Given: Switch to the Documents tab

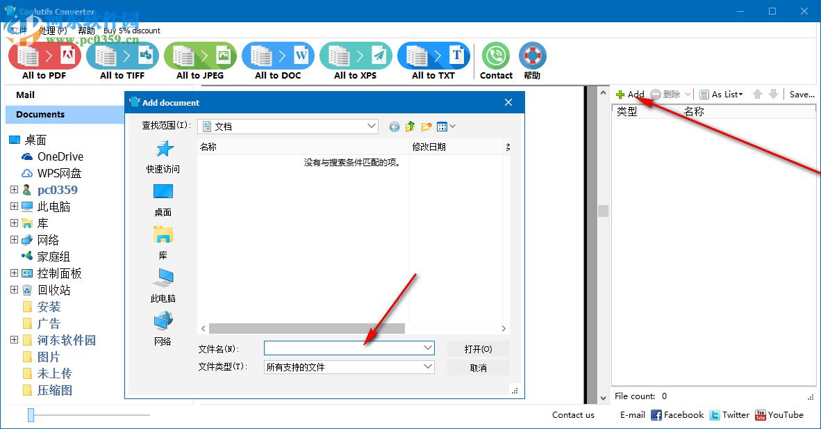Looking at the screenshot, I should point(39,114).
